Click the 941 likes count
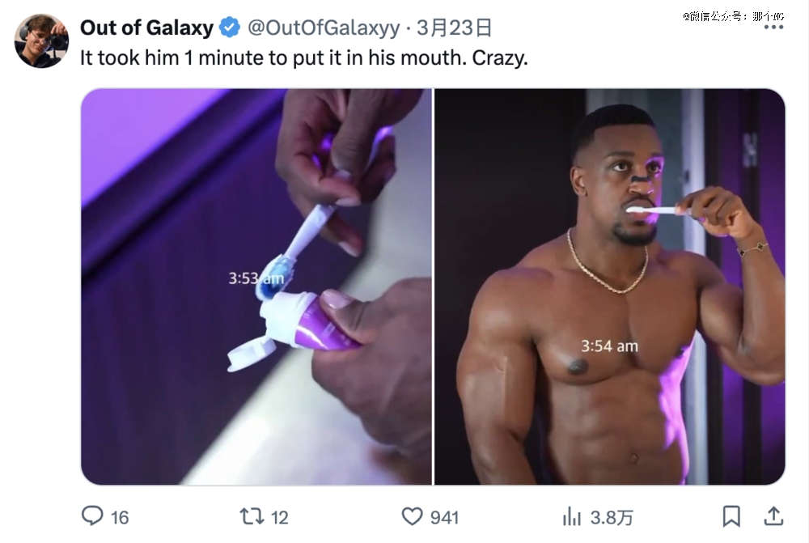 (x=444, y=517)
